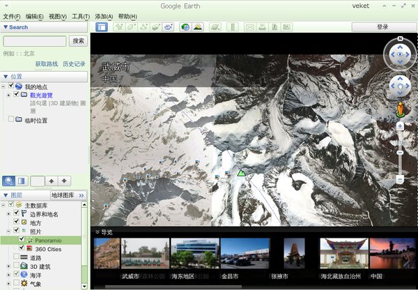
Task: Check the 临时位置 checkbox
Action: coord(10,120)
